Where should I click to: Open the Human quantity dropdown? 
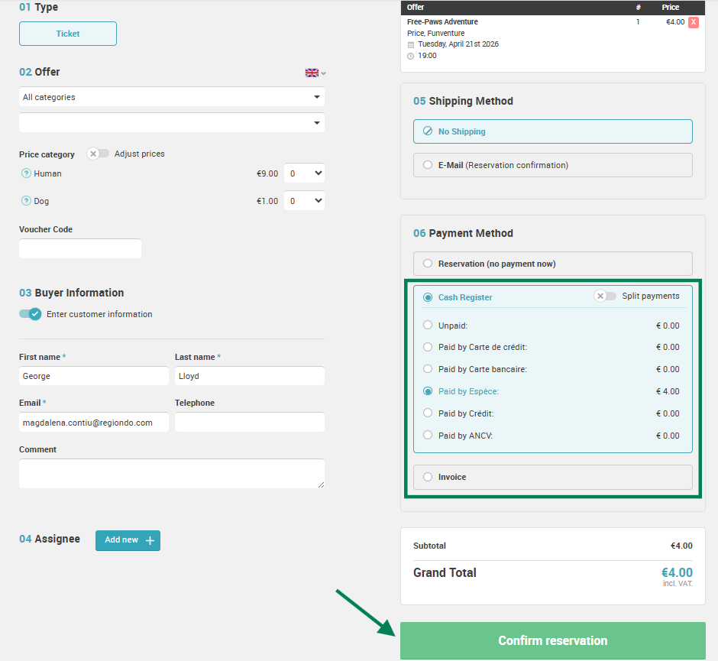[x=304, y=173]
